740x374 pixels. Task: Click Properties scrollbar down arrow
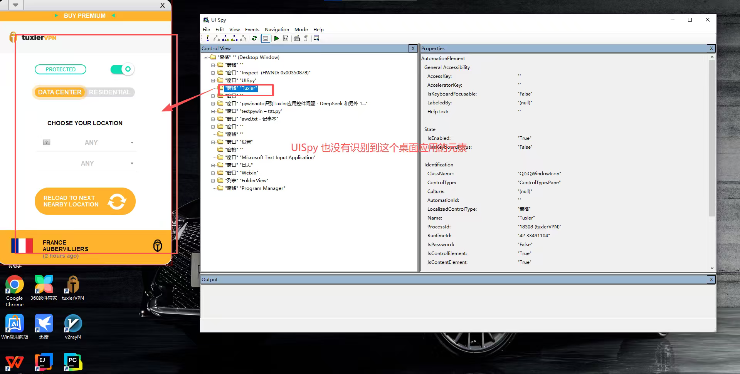(712, 268)
